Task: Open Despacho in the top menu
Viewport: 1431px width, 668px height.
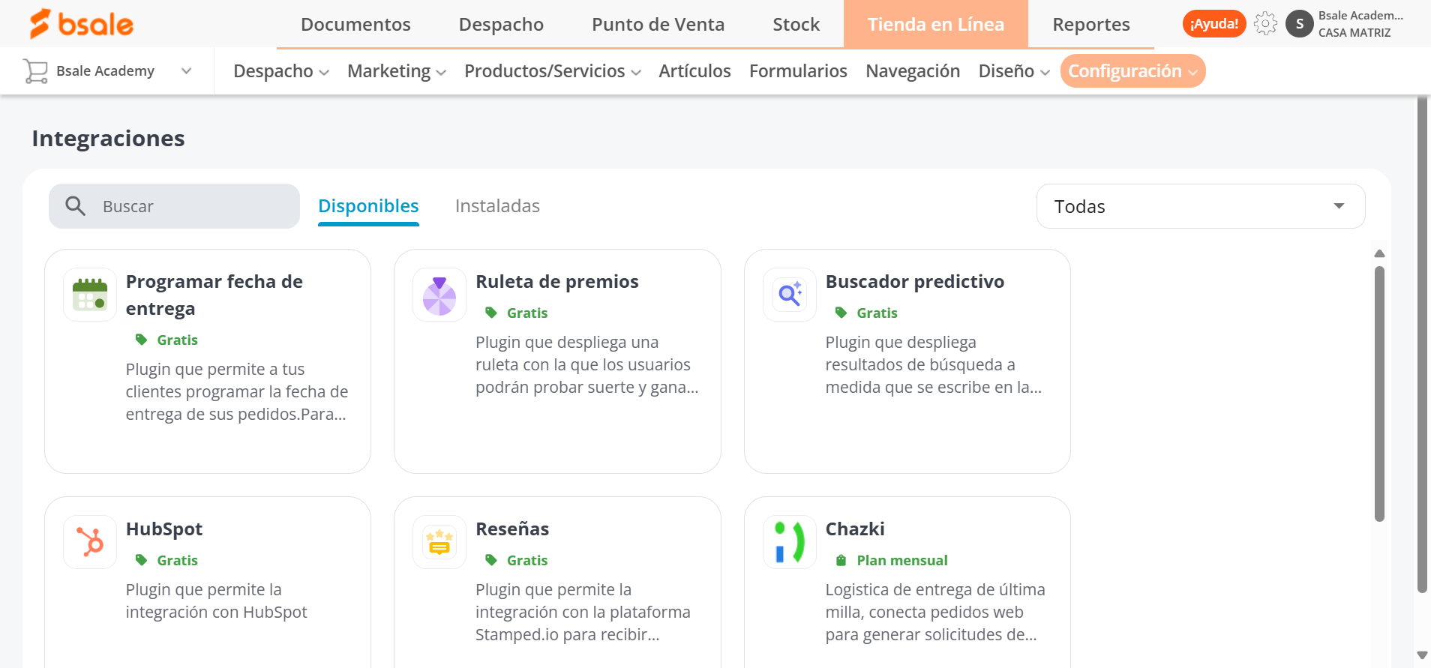Action: click(x=501, y=24)
